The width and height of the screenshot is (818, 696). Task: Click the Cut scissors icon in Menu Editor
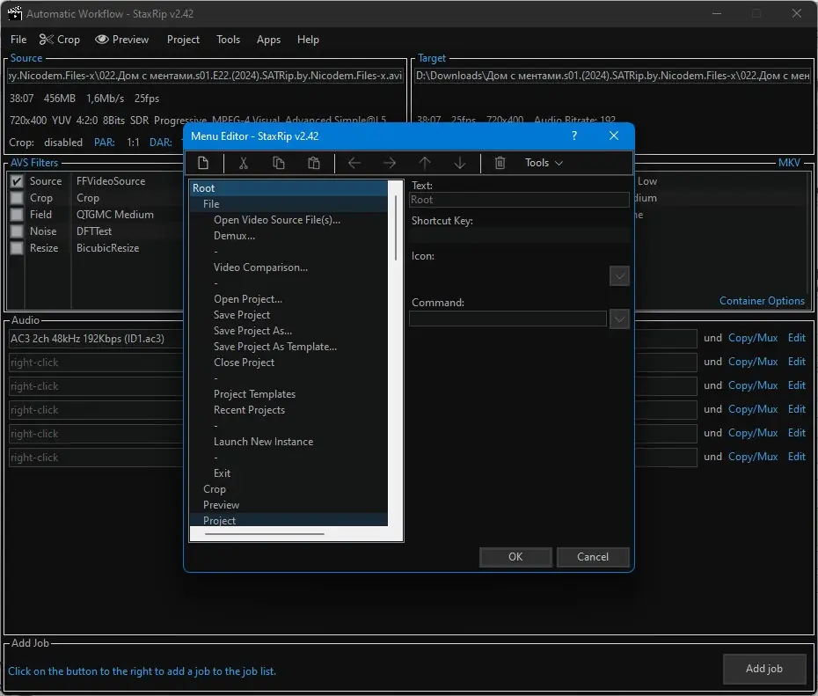point(244,163)
